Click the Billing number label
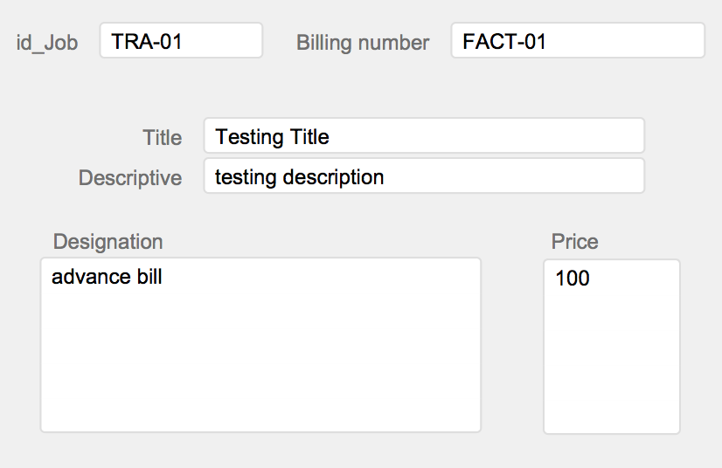 click(363, 43)
